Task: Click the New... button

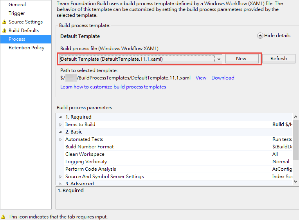Action: (x=243, y=59)
